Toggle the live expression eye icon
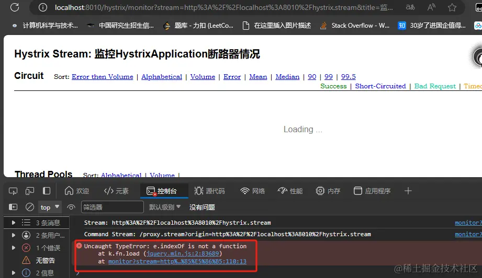The height and width of the screenshot is (278, 482). click(71, 207)
